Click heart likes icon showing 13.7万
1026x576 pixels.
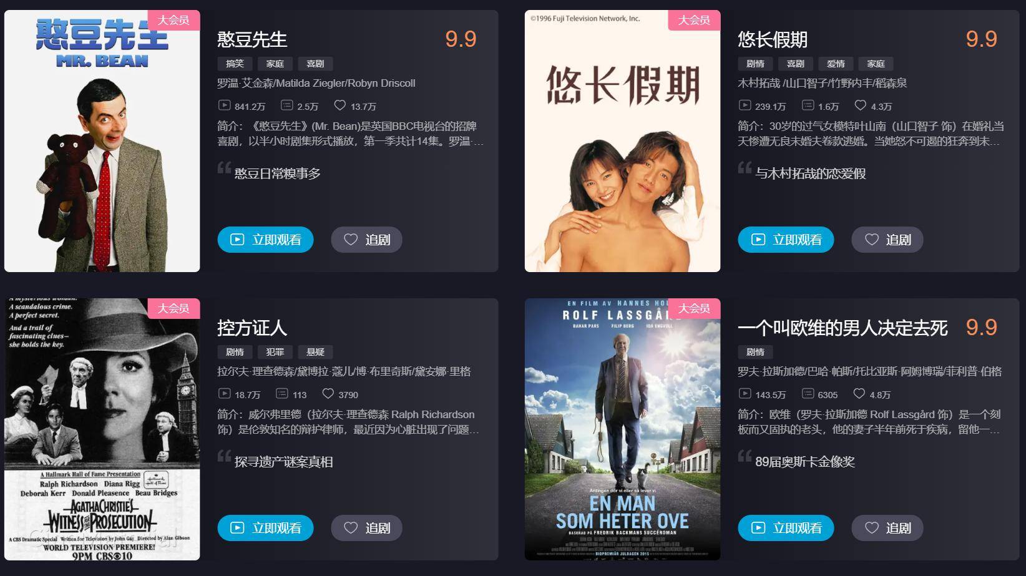tap(340, 105)
